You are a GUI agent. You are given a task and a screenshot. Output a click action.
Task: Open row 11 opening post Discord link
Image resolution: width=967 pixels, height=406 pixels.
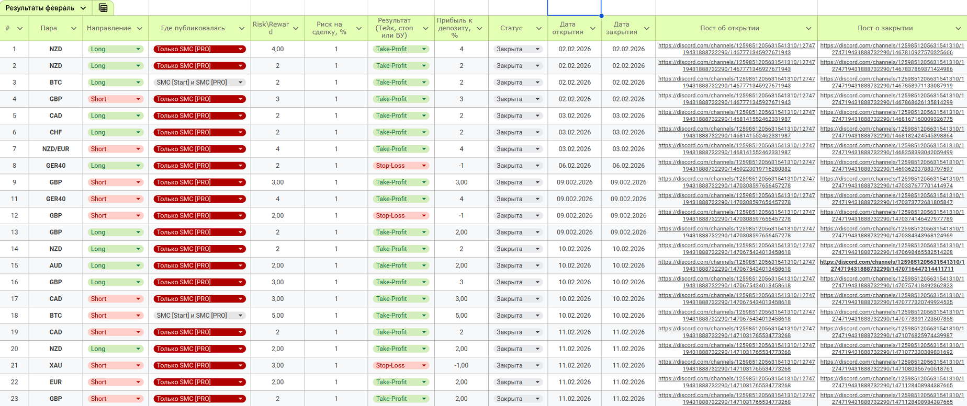[x=736, y=199]
